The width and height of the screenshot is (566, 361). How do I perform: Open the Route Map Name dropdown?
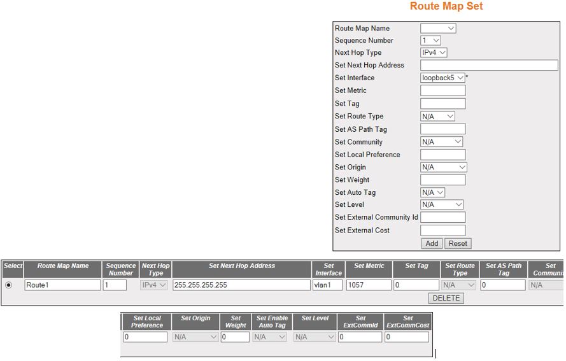(438, 28)
